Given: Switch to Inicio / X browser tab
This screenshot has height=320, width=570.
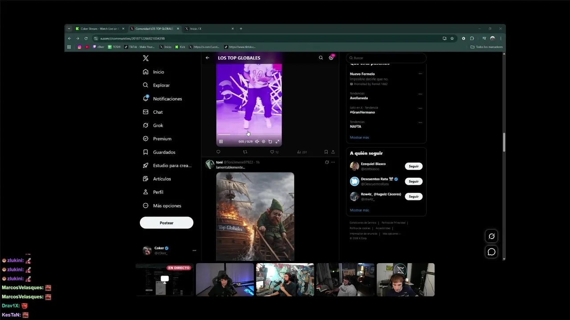Looking at the screenshot, I should click(x=209, y=29).
